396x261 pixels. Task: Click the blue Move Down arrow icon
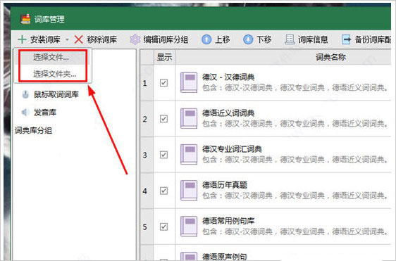[x=248, y=39]
